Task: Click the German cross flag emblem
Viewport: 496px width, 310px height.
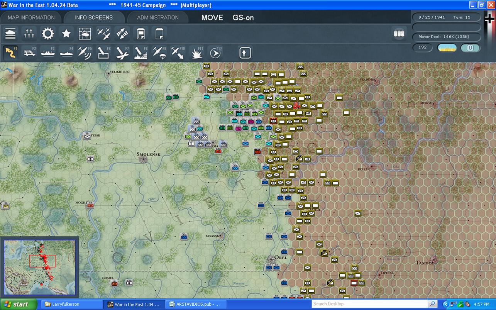Action: pyautogui.click(x=489, y=19)
